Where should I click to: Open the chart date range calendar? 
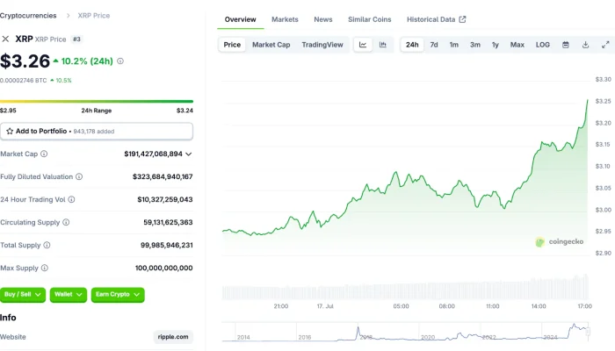(566, 45)
